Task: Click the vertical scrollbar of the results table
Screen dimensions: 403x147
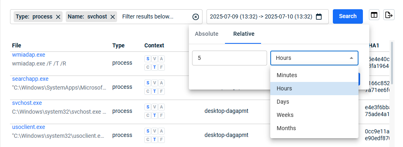Action: [392, 94]
